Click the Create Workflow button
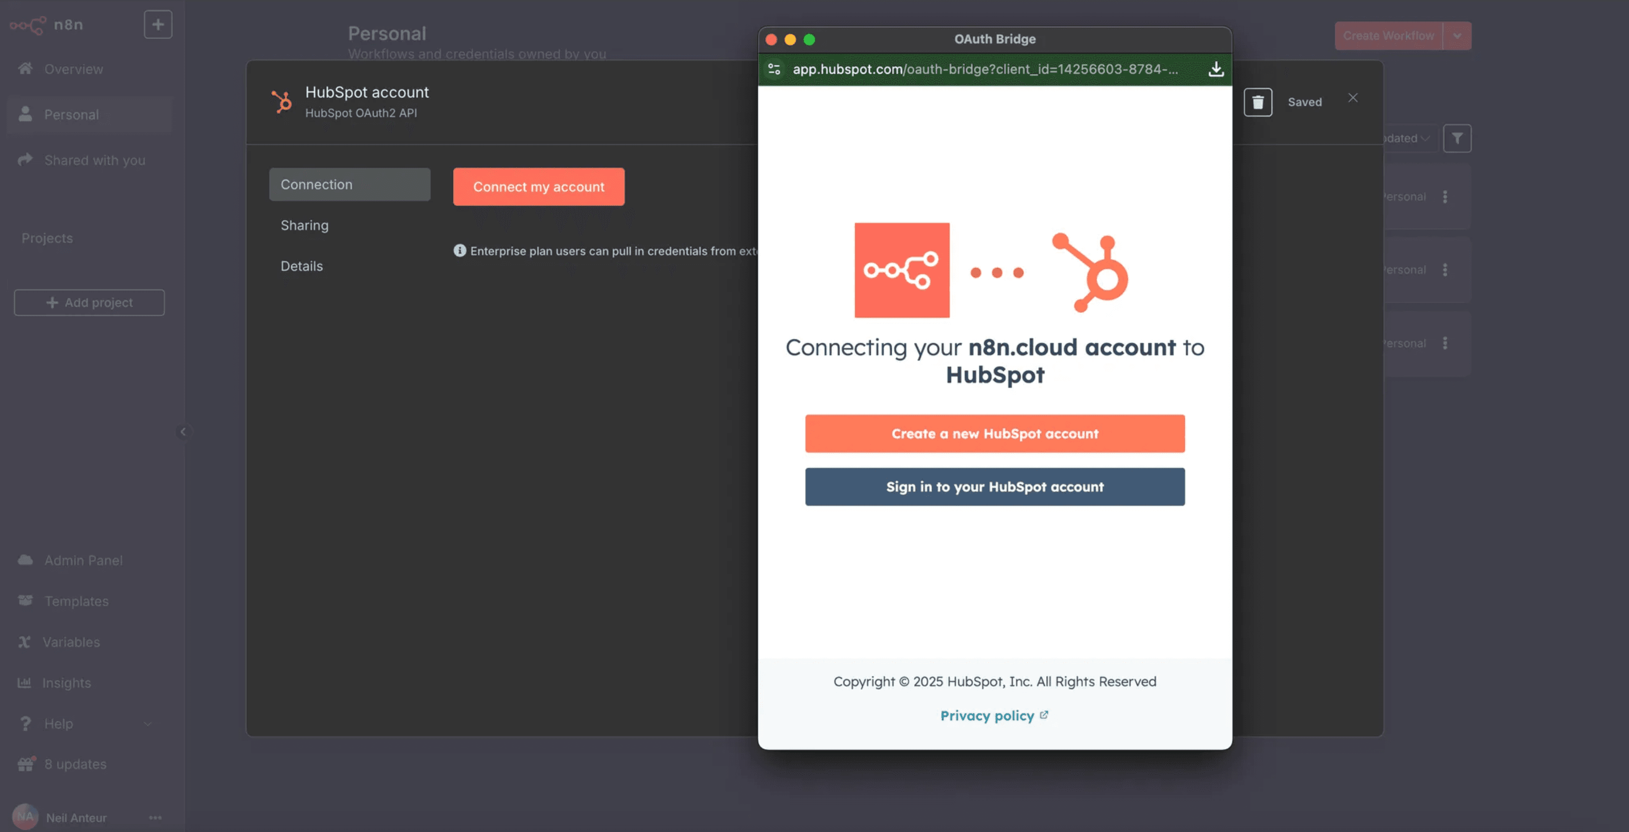1629x832 pixels. tap(1388, 35)
